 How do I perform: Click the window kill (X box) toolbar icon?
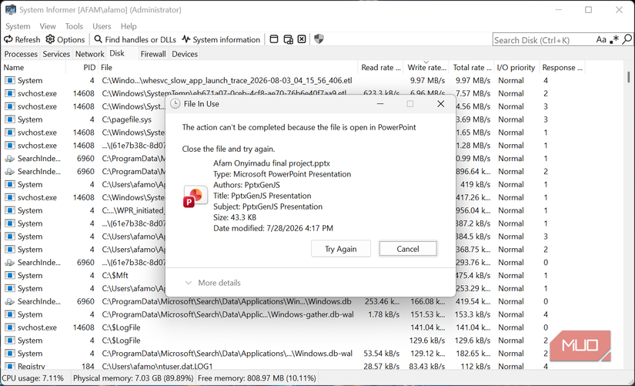point(302,39)
